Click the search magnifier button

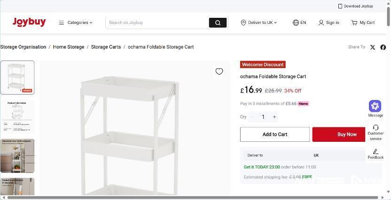click(218, 23)
